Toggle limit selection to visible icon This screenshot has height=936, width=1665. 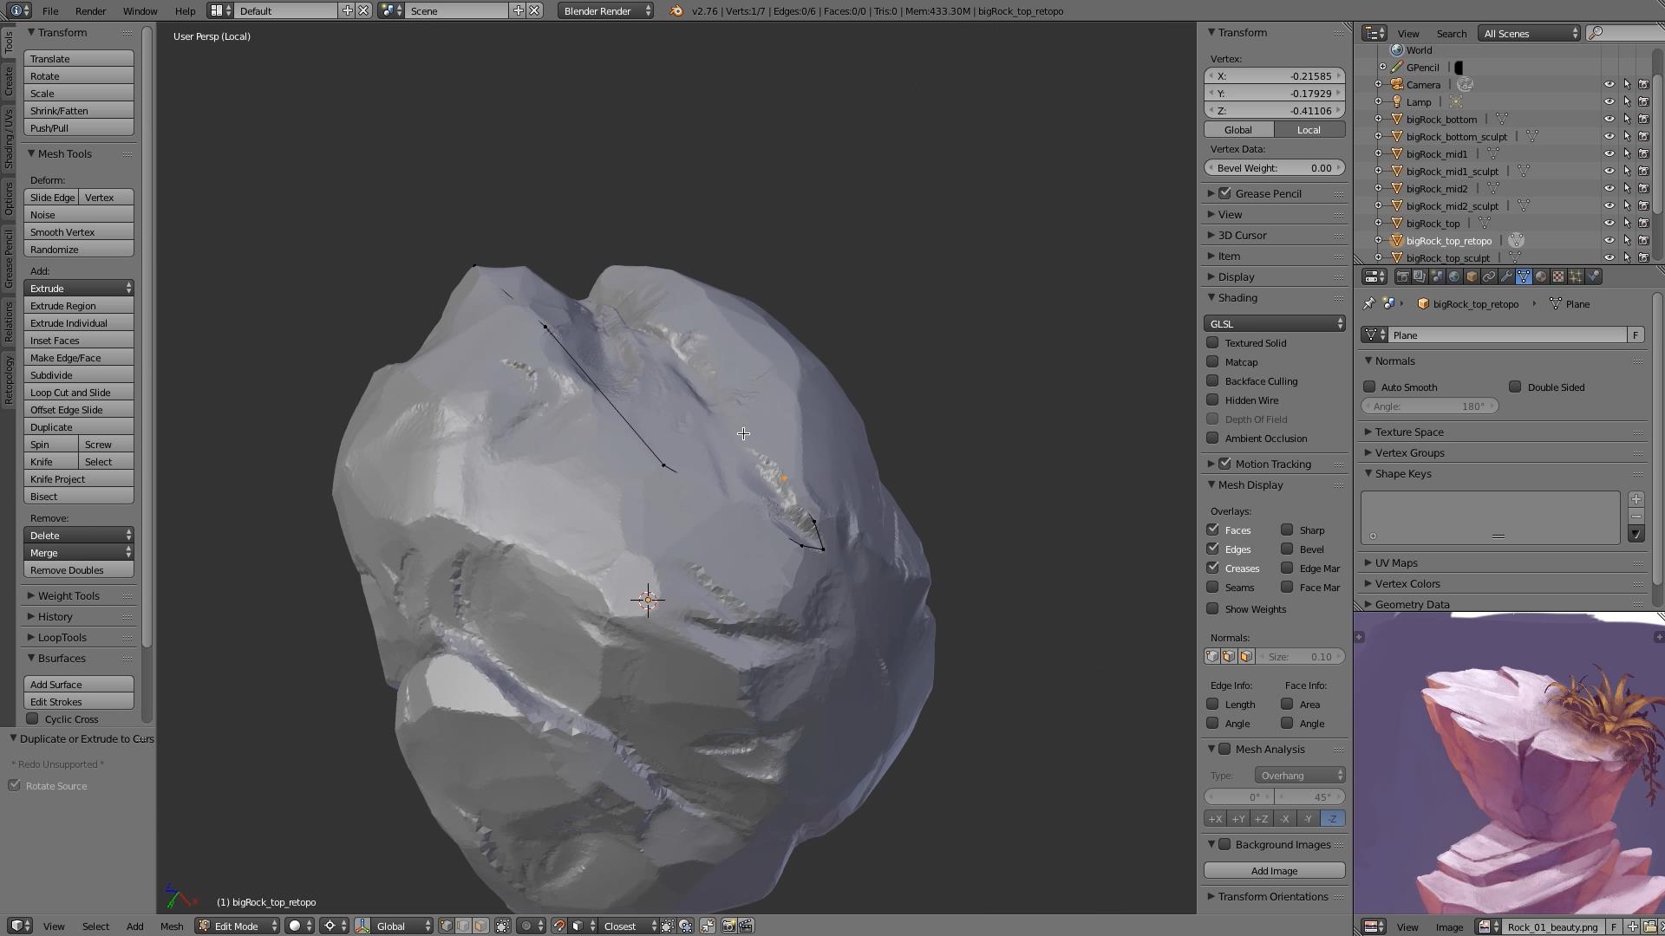(x=503, y=926)
